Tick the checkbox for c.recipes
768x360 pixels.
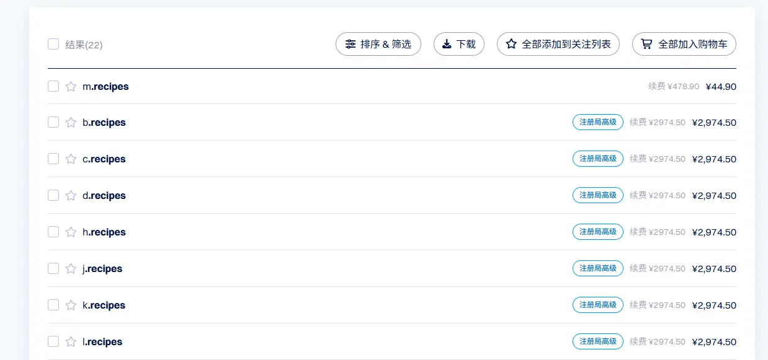(x=53, y=159)
